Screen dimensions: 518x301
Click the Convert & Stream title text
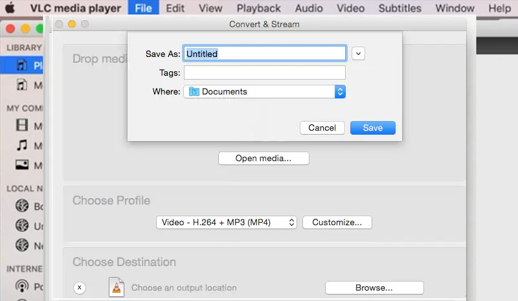click(264, 24)
